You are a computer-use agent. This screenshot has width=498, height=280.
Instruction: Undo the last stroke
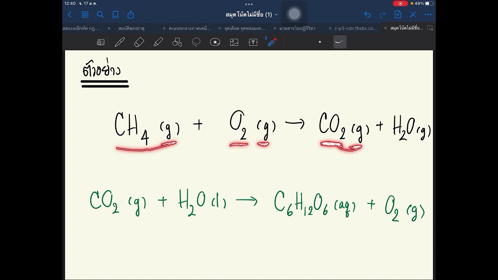367,15
